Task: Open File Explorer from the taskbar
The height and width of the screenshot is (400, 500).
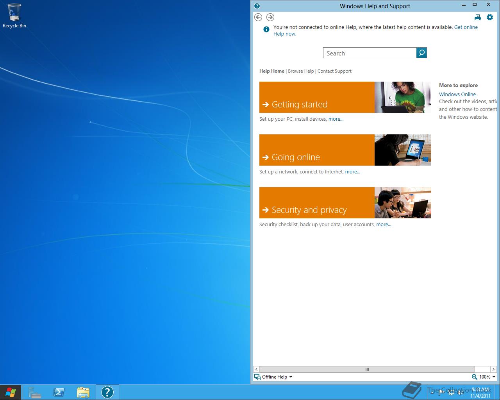Action: tap(83, 392)
